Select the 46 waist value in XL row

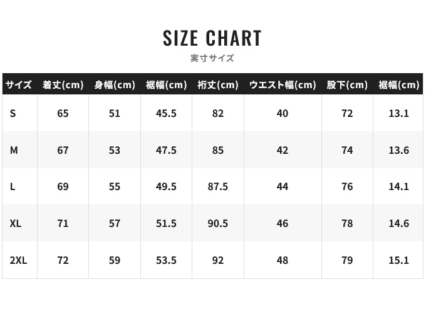[283, 223]
